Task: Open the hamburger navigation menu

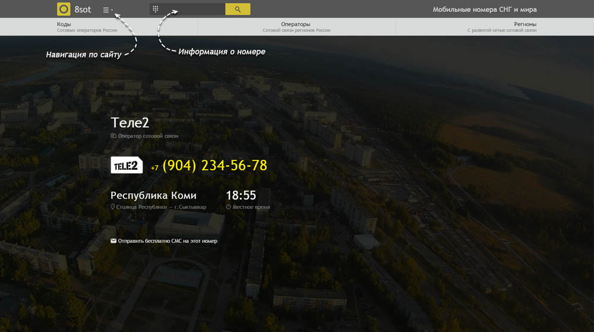Action: pos(108,10)
